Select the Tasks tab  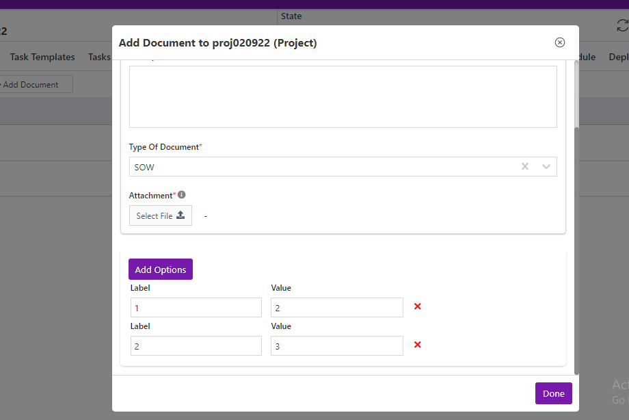[x=98, y=57]
